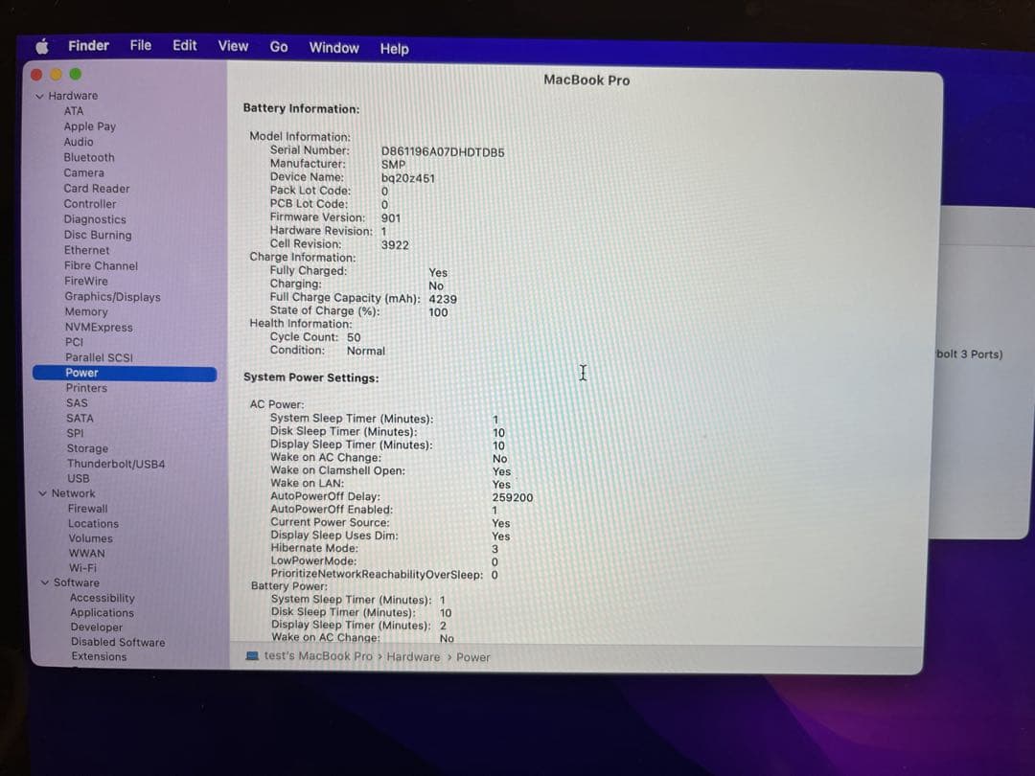The image size is (1035, 776).
Task: Select NVMExpress in the Hardware sidebar
Action: click(97, 327)
